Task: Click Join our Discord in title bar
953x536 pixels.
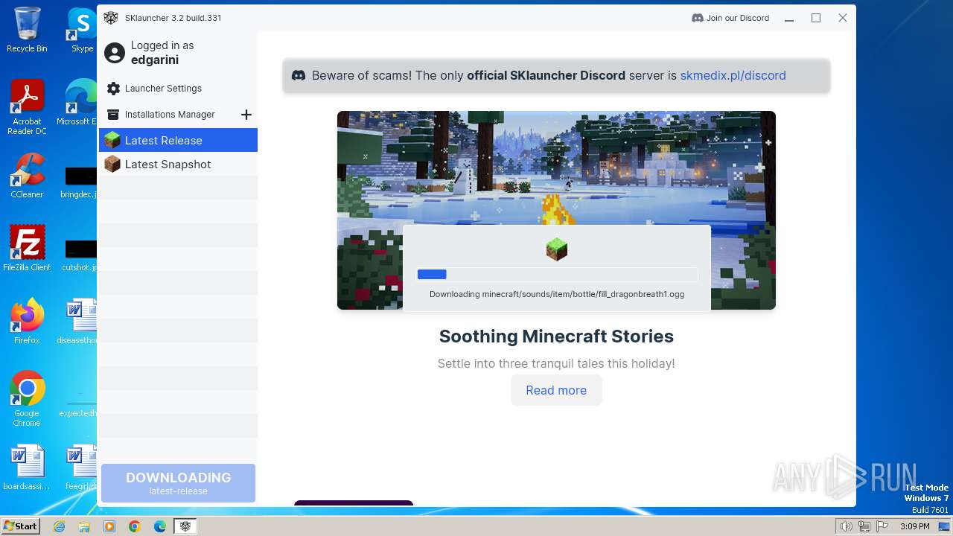Action: tap(730, 18)
